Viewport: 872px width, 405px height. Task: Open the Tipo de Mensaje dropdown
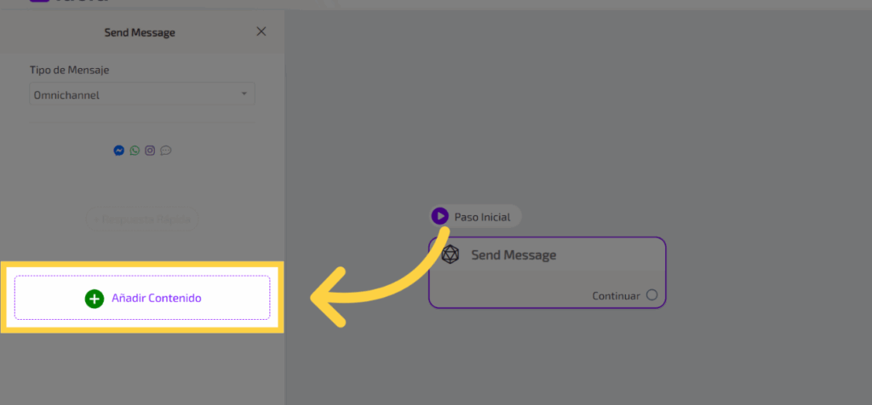(x=141, y=94)
